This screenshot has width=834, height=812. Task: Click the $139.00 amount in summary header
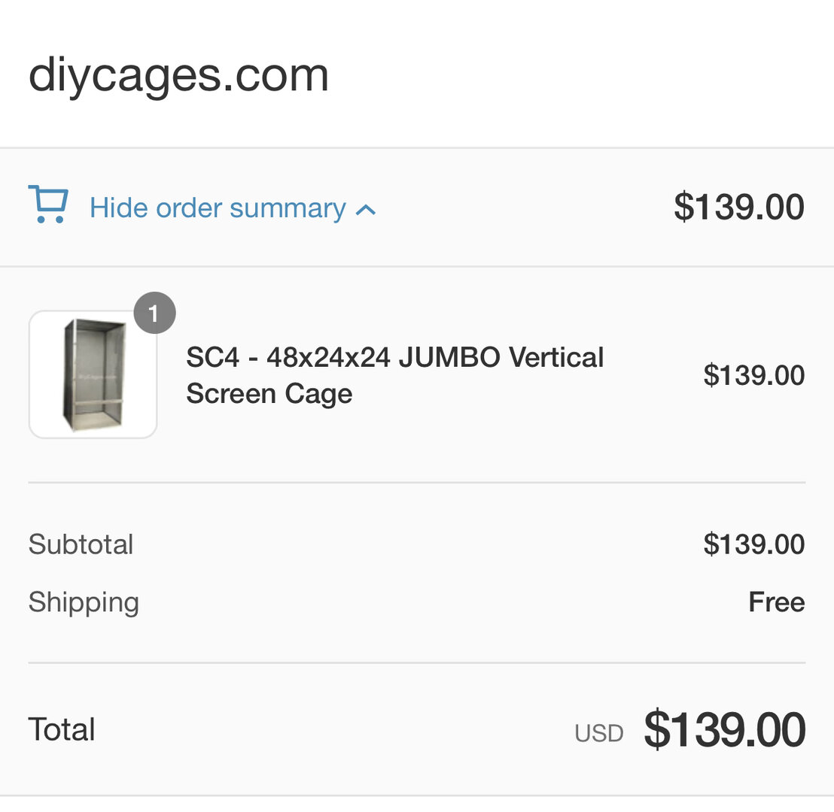(x=739, y=207)
